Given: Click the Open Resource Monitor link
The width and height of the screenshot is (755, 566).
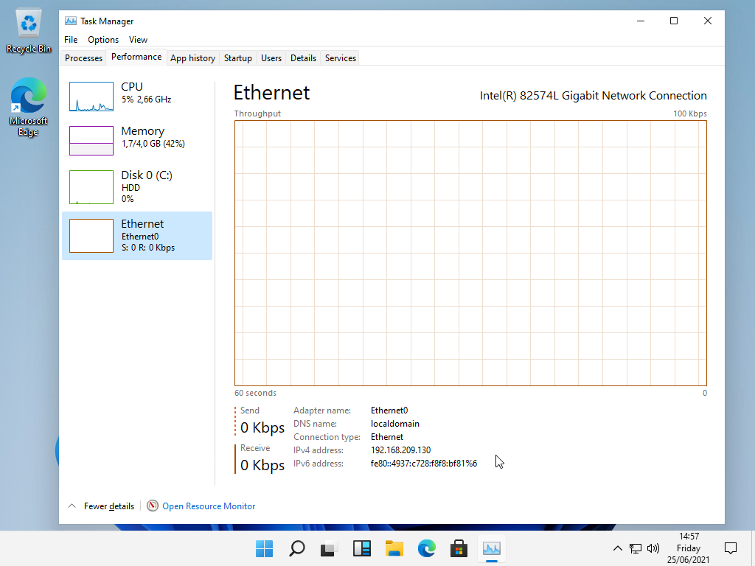Looking at the screenshot, I should tap(209, 506).
